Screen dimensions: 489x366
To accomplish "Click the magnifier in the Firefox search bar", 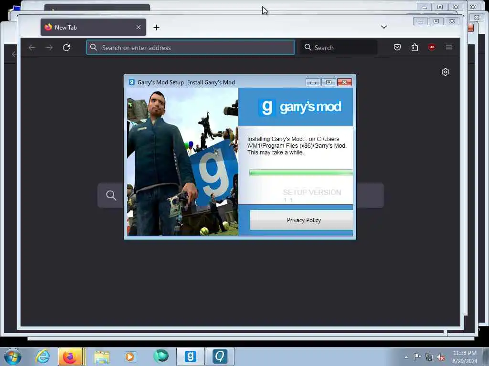I will pyautogui.click(x=308, y=47).
